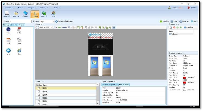Click the B.G. Color red swatch in Element Properties
Screen dimensions: 203x111
pyautogui.click(x=185, y=82)
